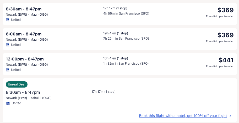Select the 6:00am - 8:47pm departure time

point(24,34)
